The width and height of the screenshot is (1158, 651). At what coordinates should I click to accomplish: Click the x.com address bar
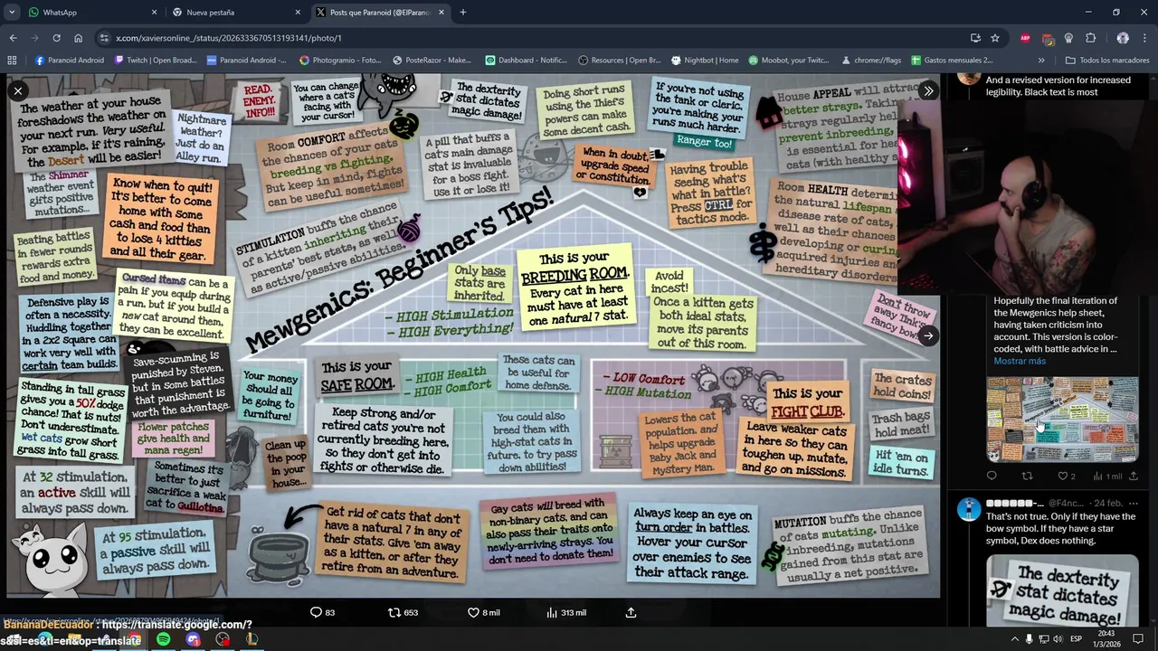[x=534, y=38]
